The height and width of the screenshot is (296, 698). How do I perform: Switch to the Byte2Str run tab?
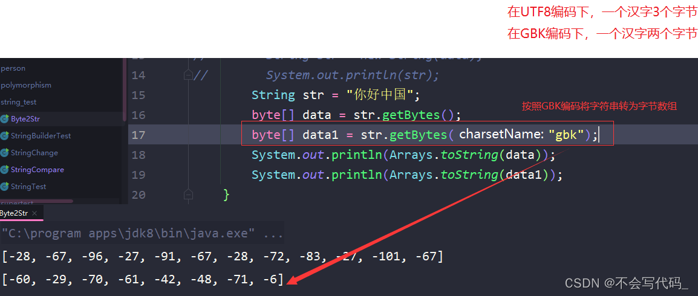coord(14,213)
